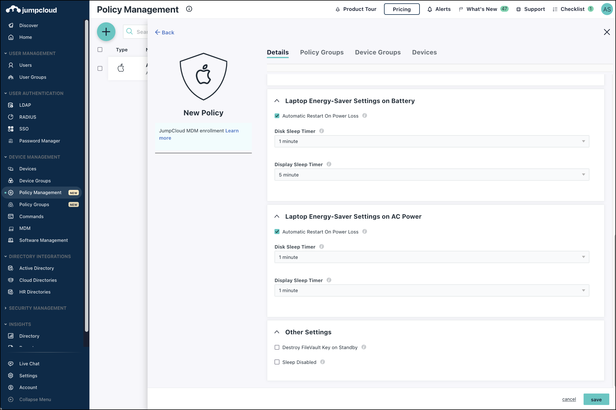This screenshot has width=616, height=410.
Task: Check the Sleep Disabled checkbox
Action: (277, 362)
